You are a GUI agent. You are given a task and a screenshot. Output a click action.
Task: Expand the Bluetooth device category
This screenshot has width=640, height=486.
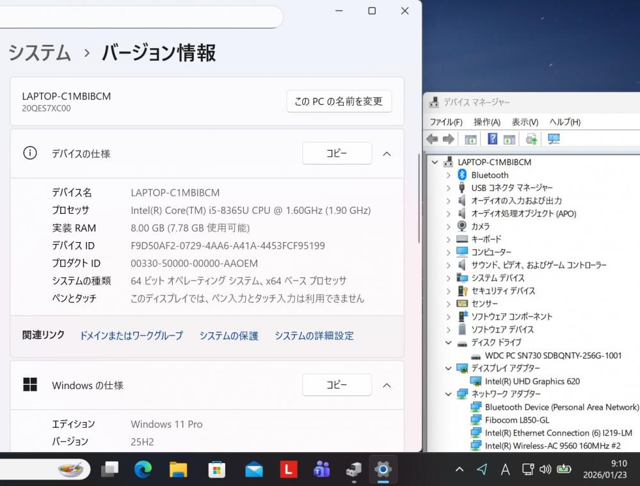pyautogui.click(x=448, y=175)
